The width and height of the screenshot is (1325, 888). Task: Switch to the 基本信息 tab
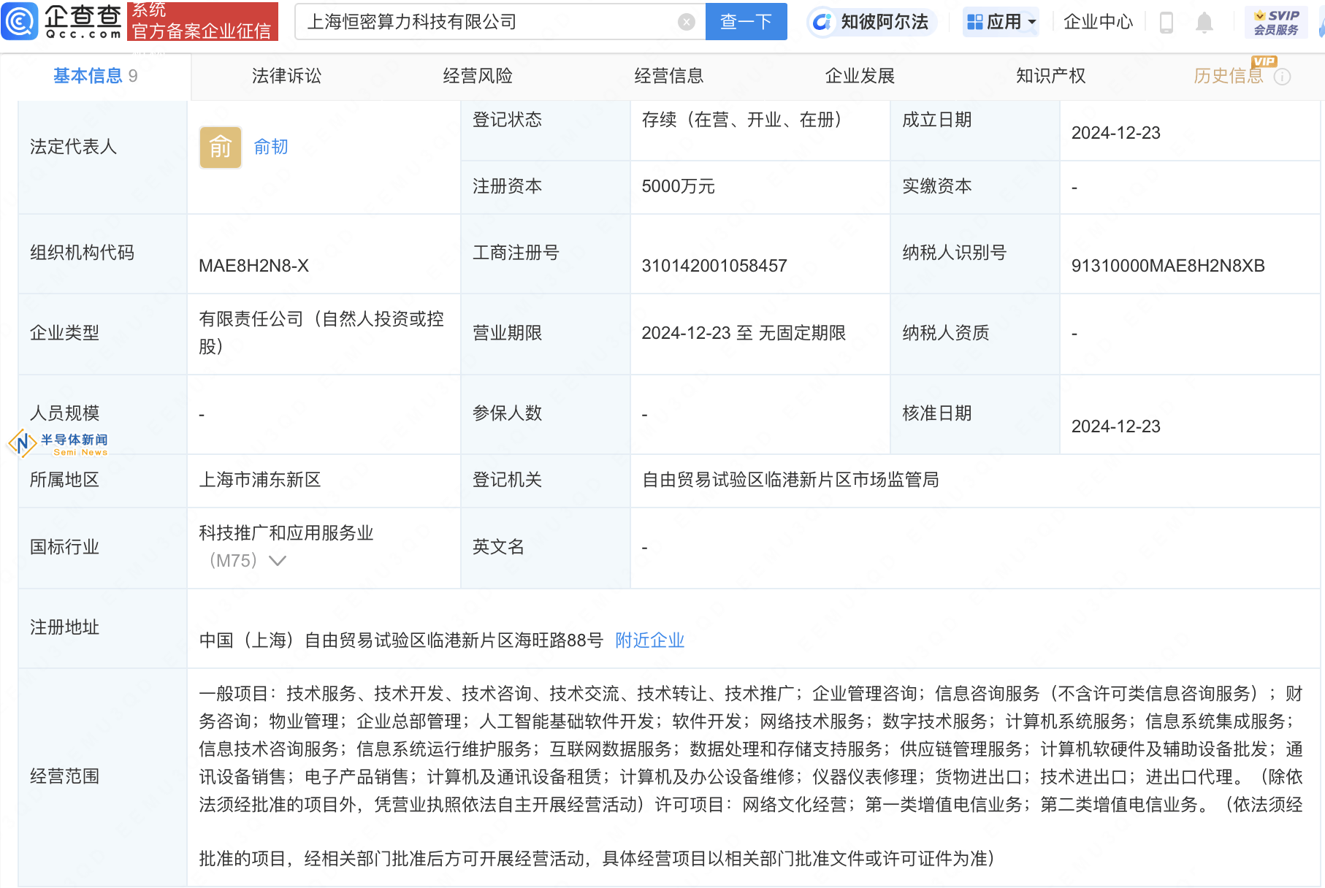tap(95, 76)
